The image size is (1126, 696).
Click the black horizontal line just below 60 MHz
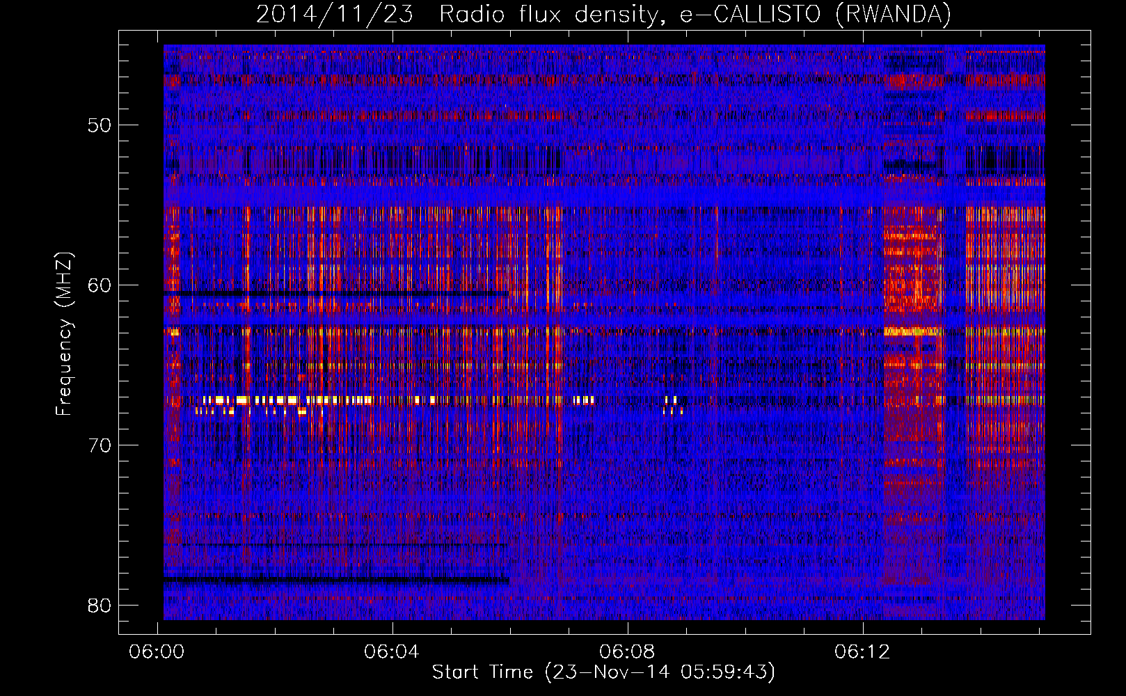pos(337,294)
